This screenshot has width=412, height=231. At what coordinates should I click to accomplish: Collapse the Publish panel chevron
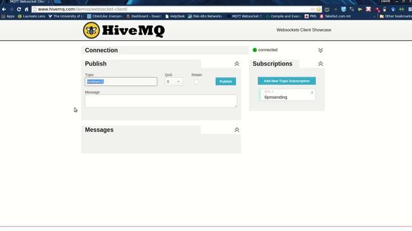tap(237, 64)
